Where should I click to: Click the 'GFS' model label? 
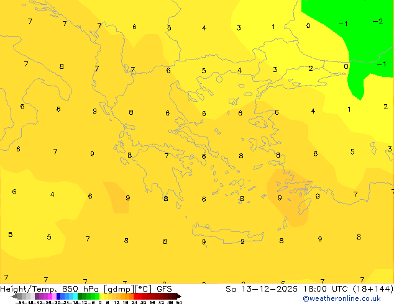tap(164, 288)
